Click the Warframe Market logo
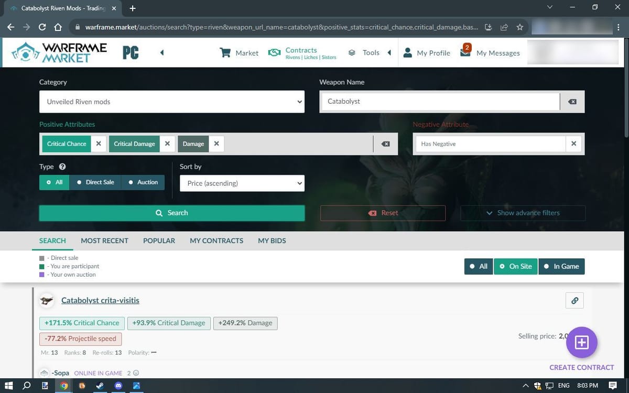Screen dimensions: 629x393 (58, 52)
